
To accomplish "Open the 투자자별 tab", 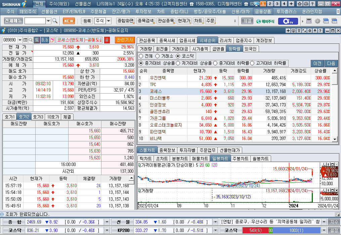I will 187,150.
